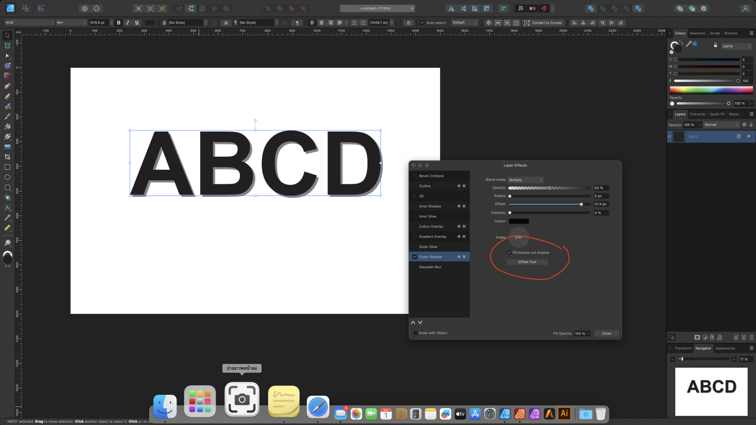Click the Offset Tool button

(527, 262)
